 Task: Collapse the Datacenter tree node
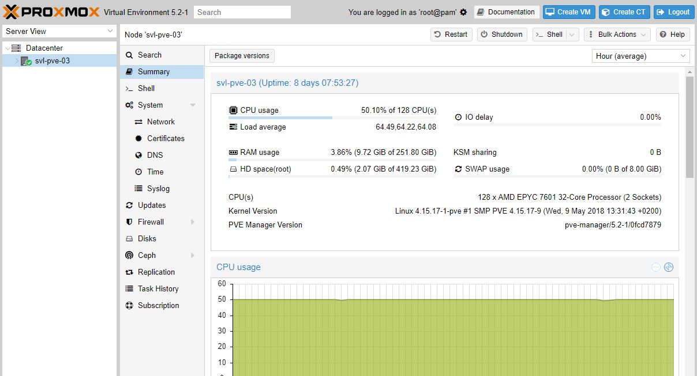click(7, 48)
